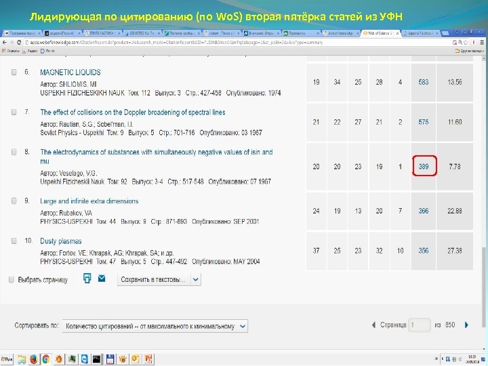Screen dimensions: 488x366
Task: Launch Firefox from the taskbar
Action: pos(34,359)
